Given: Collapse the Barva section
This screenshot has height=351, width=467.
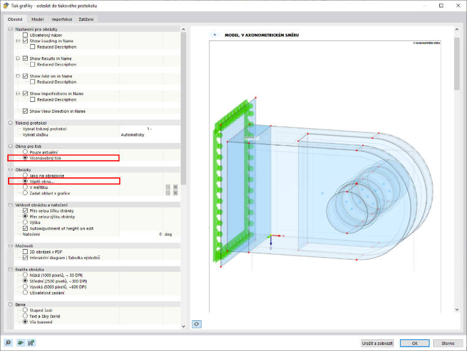Looking at the screenshot, I should pos(10,304).
